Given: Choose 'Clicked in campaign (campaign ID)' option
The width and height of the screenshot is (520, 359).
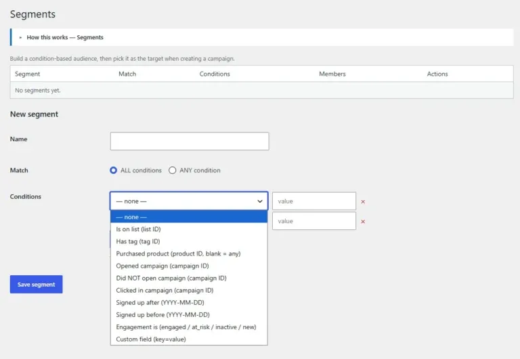Looking at the screenshot, I should point(189,291).
